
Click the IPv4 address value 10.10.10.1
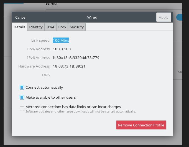pyautogui.click(x=62, y=49)
